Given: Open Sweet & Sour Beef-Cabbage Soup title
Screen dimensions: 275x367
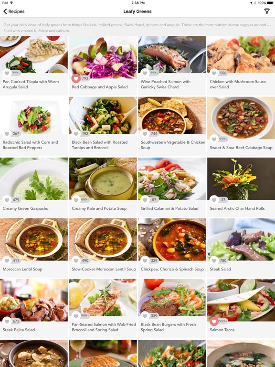Looking at the screenshot, I should [x=241, y=148].
